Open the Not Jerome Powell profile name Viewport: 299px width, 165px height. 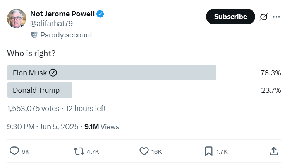[62, 14]
